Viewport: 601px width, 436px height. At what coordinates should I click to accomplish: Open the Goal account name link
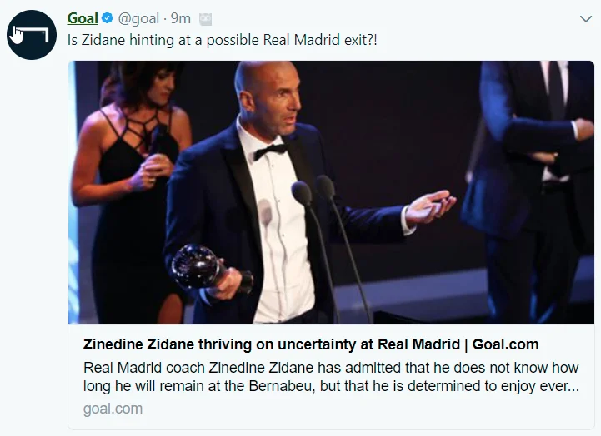pyautogui.click(x=83, y=17)
